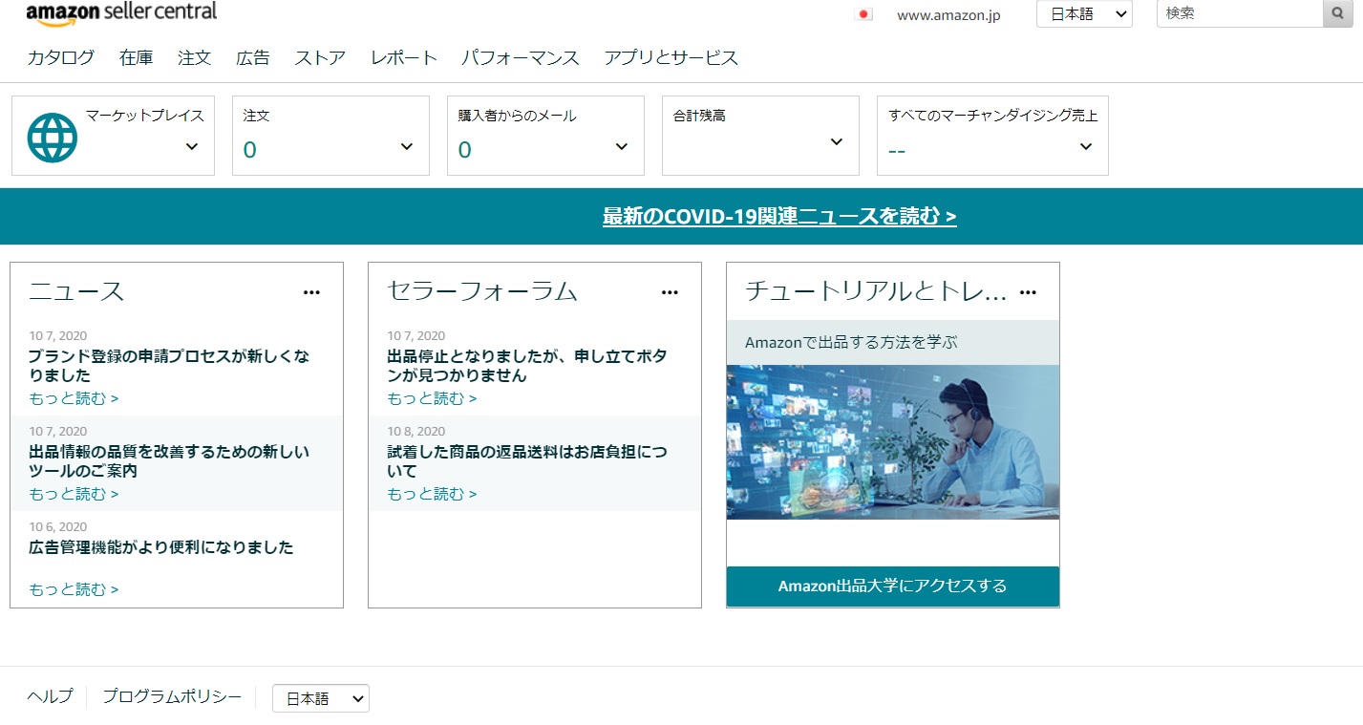Viewport: 1363px width, 725px height.
Task: Click 最新のCOVID-19関連ニュースを読む link
Action: 779,216
